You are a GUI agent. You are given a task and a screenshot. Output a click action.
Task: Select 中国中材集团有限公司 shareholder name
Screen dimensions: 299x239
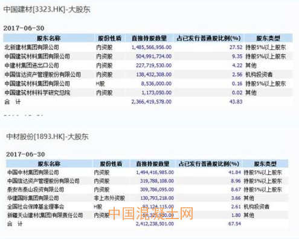coord(33,172)
